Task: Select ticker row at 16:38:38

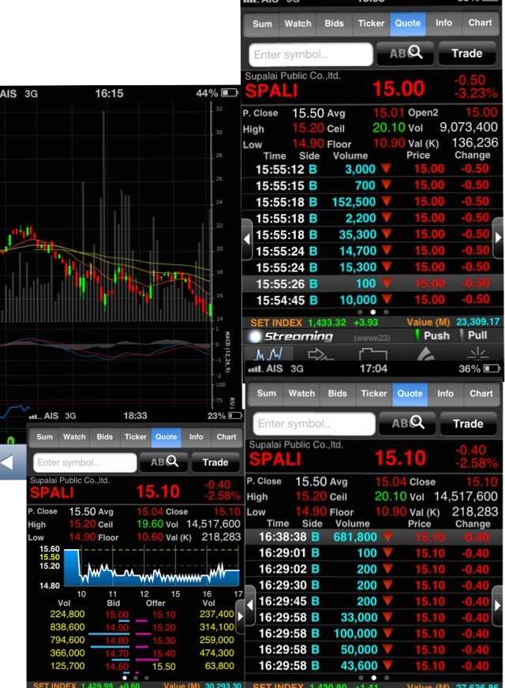Action: (374, 537)
